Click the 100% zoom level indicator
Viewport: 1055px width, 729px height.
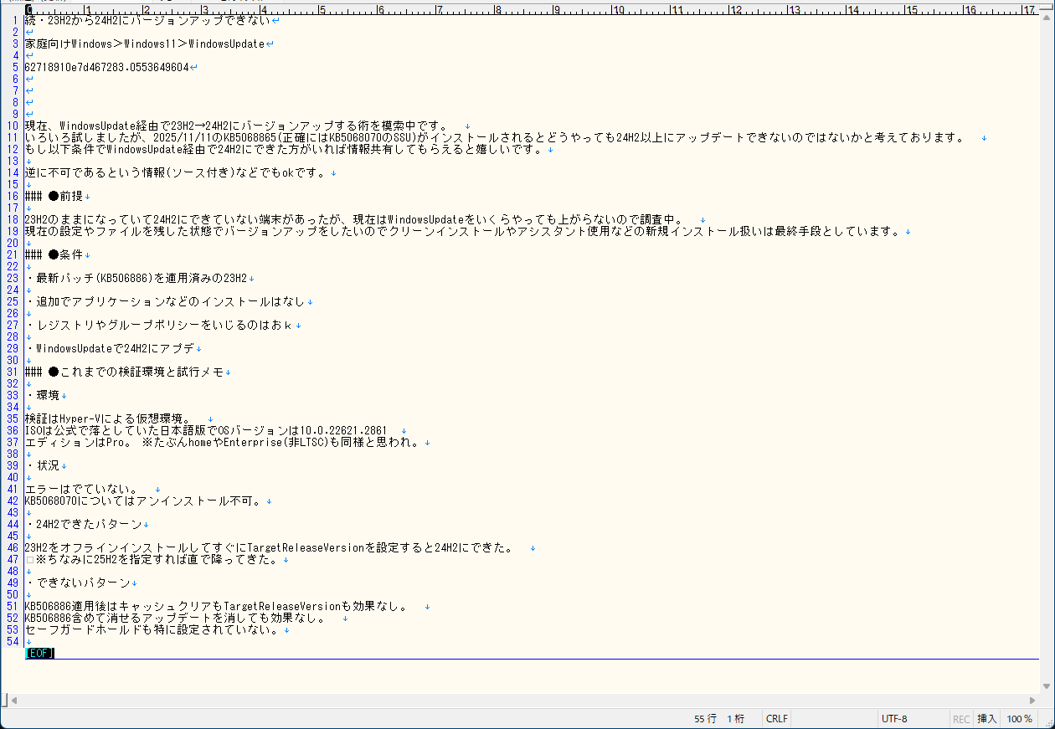tap(1021, 718)
